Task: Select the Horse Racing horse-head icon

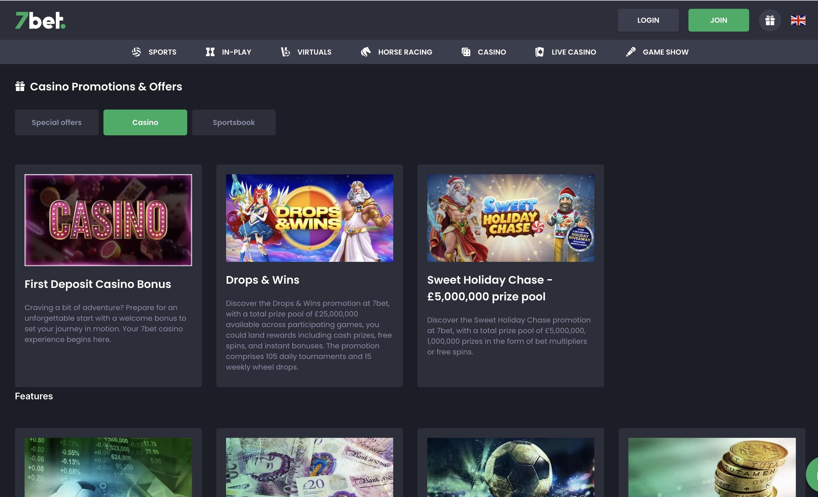Action: coord(367,52)
